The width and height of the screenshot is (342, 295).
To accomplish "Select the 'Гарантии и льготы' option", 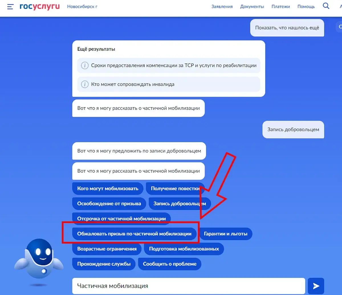I will [x=226, y=234].
